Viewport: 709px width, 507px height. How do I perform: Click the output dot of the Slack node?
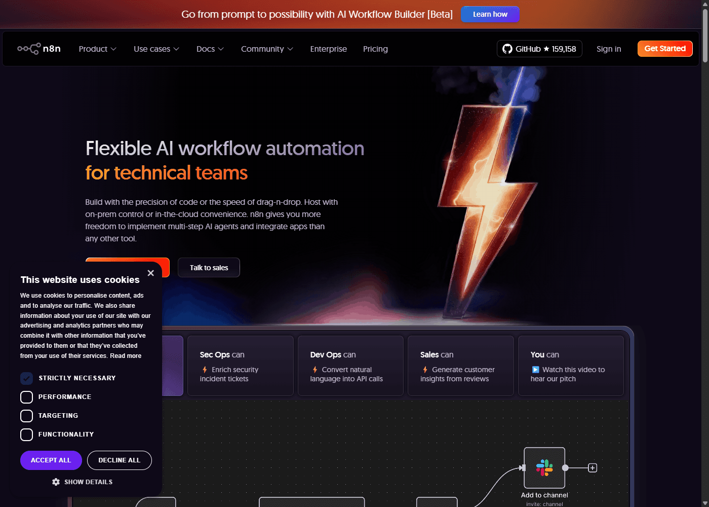pyautogui.click(x=565, y=468)
